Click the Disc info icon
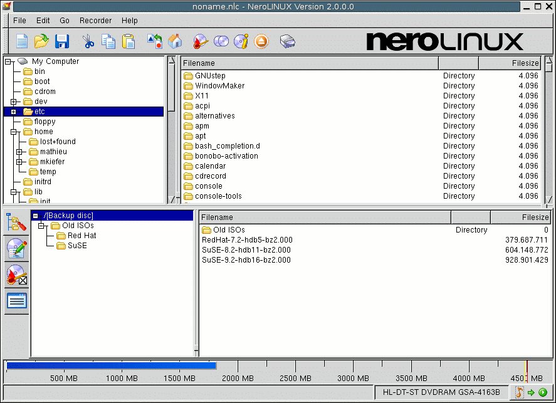 241,41
